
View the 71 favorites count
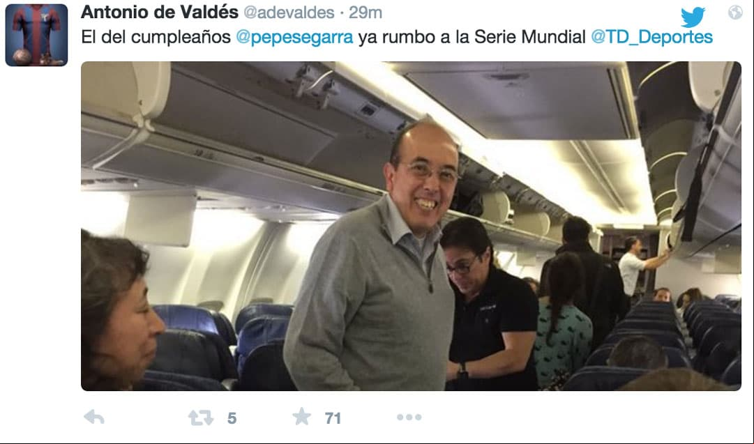point(333,418)
